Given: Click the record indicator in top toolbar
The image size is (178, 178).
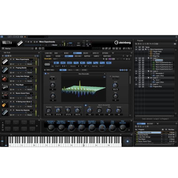Looking at the screenshot, I should pyautogui.click(x=25, y=37).
